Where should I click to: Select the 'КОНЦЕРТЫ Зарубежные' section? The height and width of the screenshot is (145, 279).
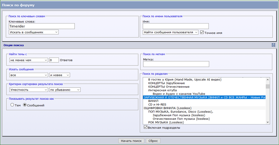point(204,83)
